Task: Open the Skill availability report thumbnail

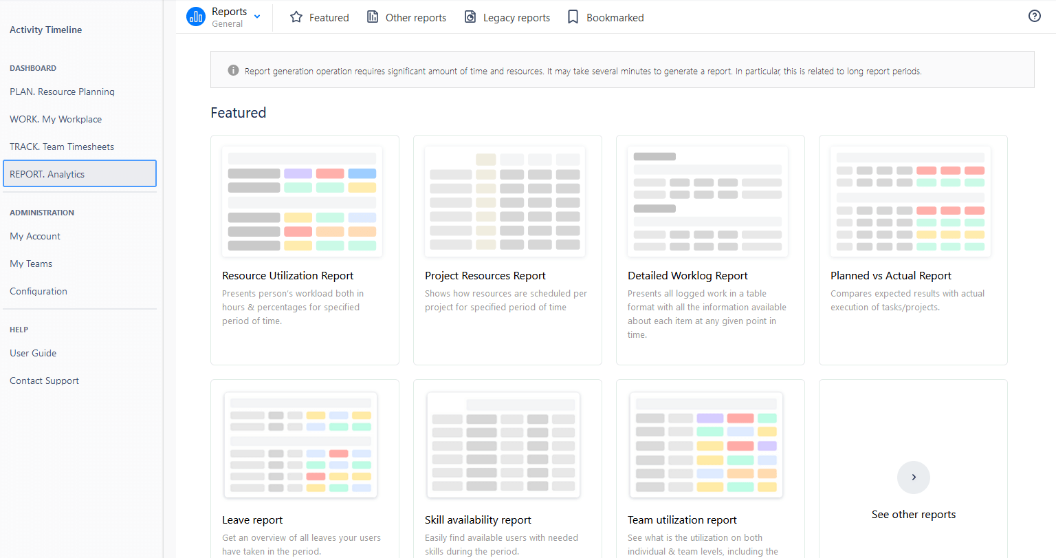Action: pyautogui.click(x=503, y=444)
